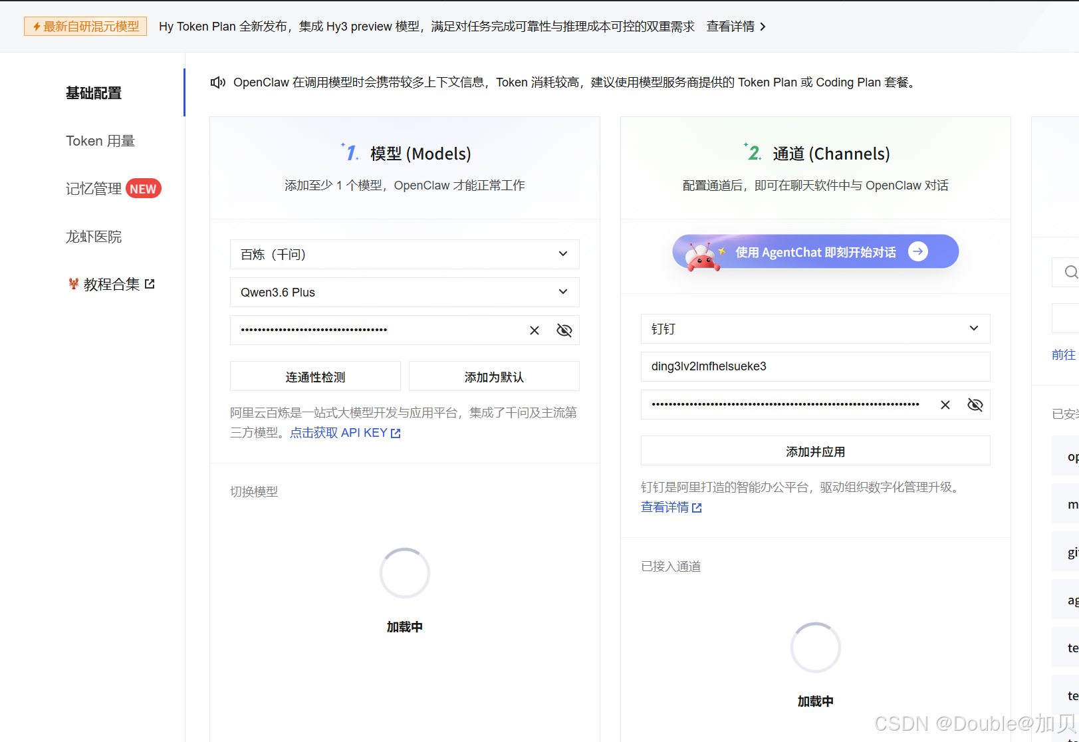
Task: Click the search icon in right panel
Action: point(1070,272)
